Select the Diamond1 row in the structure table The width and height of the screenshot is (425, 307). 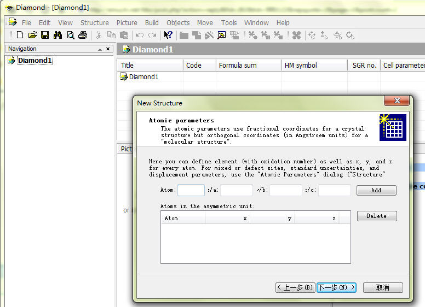point(143,76)
